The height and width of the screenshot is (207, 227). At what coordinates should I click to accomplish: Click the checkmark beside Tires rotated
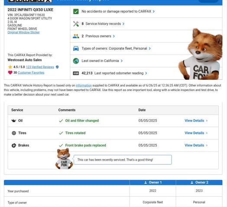61,133
